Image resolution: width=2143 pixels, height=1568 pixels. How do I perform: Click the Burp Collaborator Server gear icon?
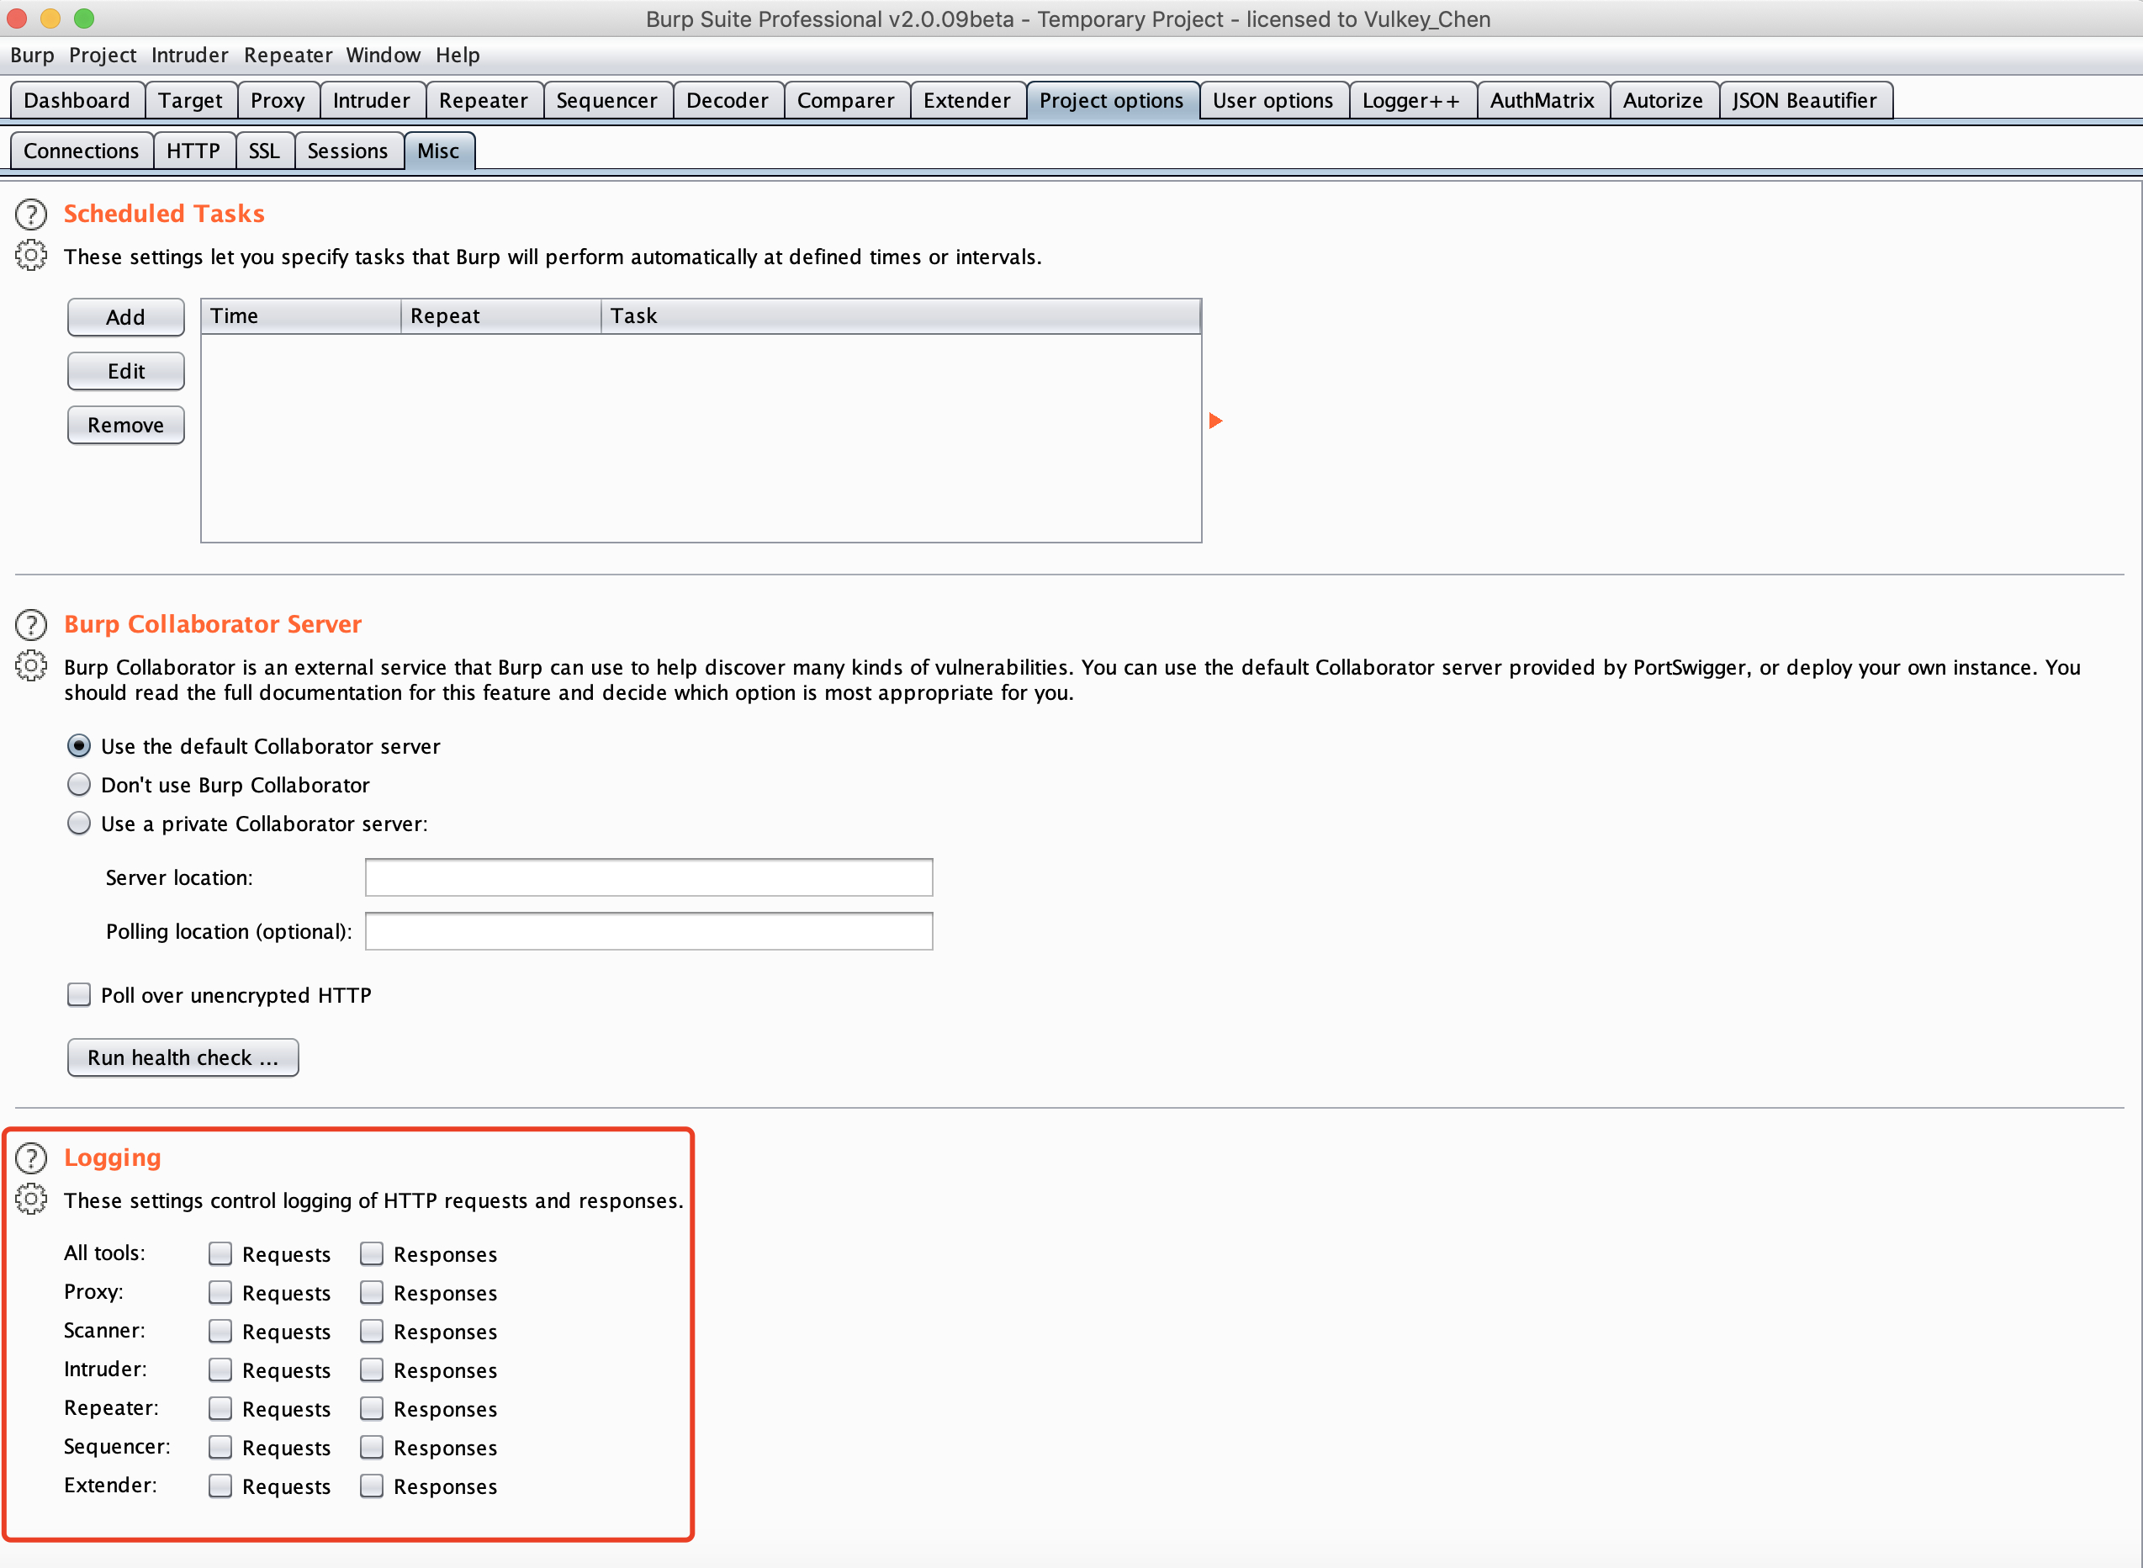click(x=31, y=666)
